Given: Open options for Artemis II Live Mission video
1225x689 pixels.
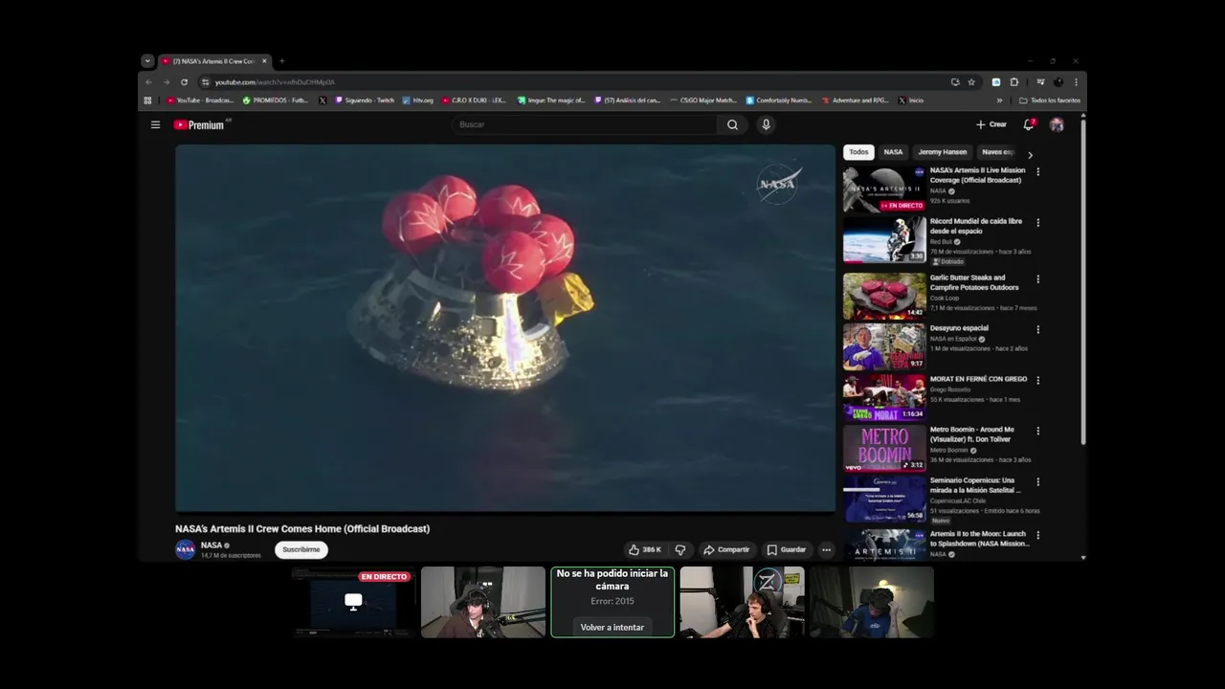Looking at the screenshot, I should point(1037,172).
